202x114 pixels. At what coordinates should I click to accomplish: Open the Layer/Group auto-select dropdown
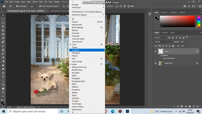click(x=33, y=6)
